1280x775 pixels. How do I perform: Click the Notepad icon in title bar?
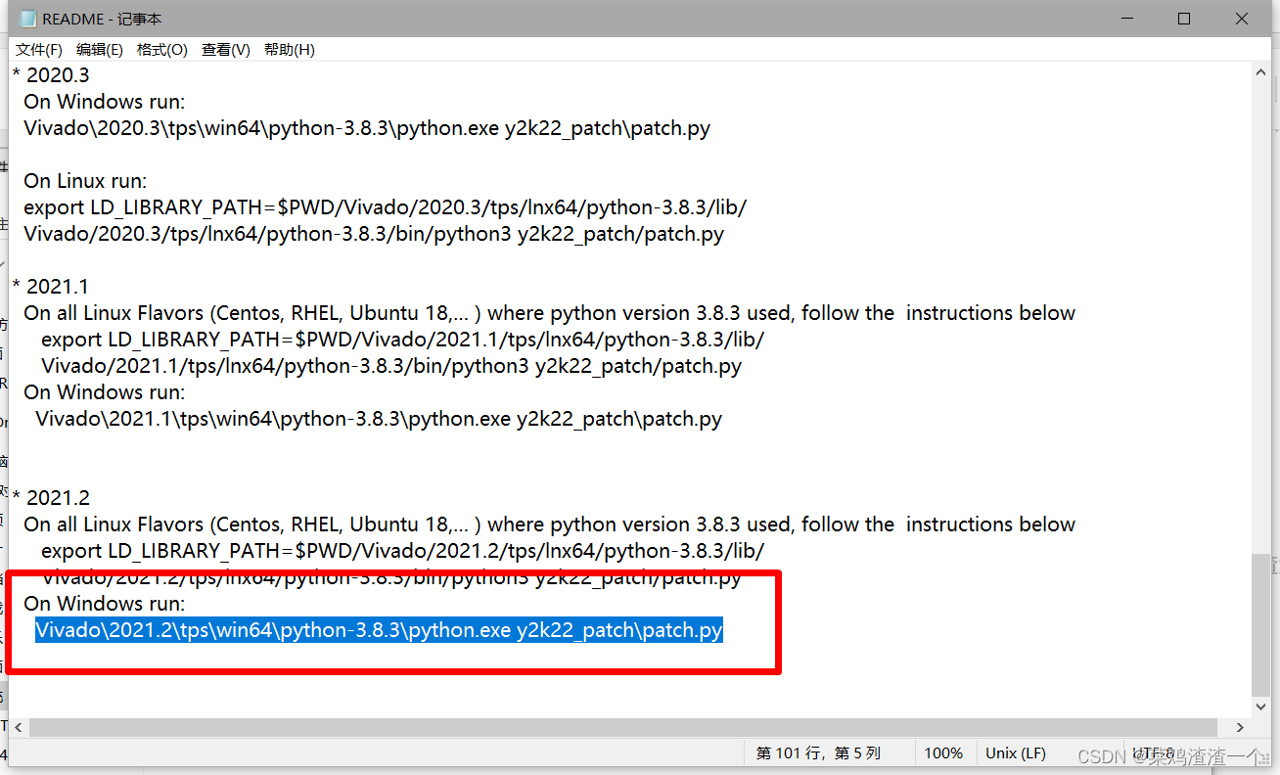28,19
